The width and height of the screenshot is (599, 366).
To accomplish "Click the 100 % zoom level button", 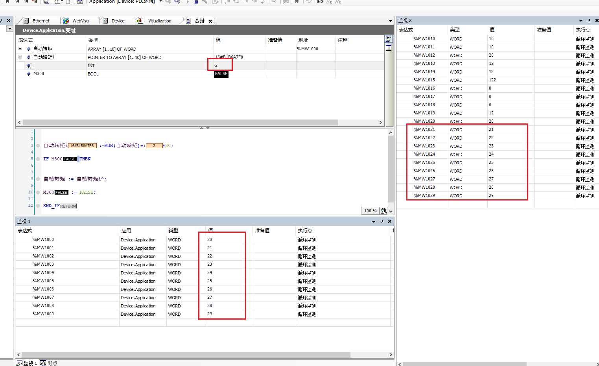I will pyautogui.click(x=370, y=211).
